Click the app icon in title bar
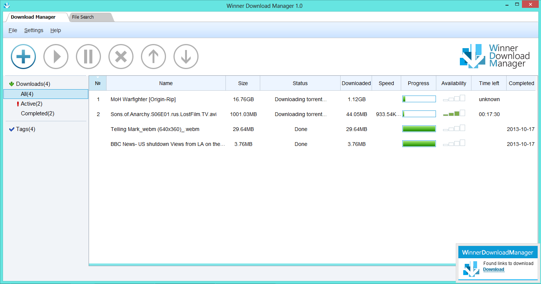The width and height of the screenshot is (541, 284). click(6, 6)
